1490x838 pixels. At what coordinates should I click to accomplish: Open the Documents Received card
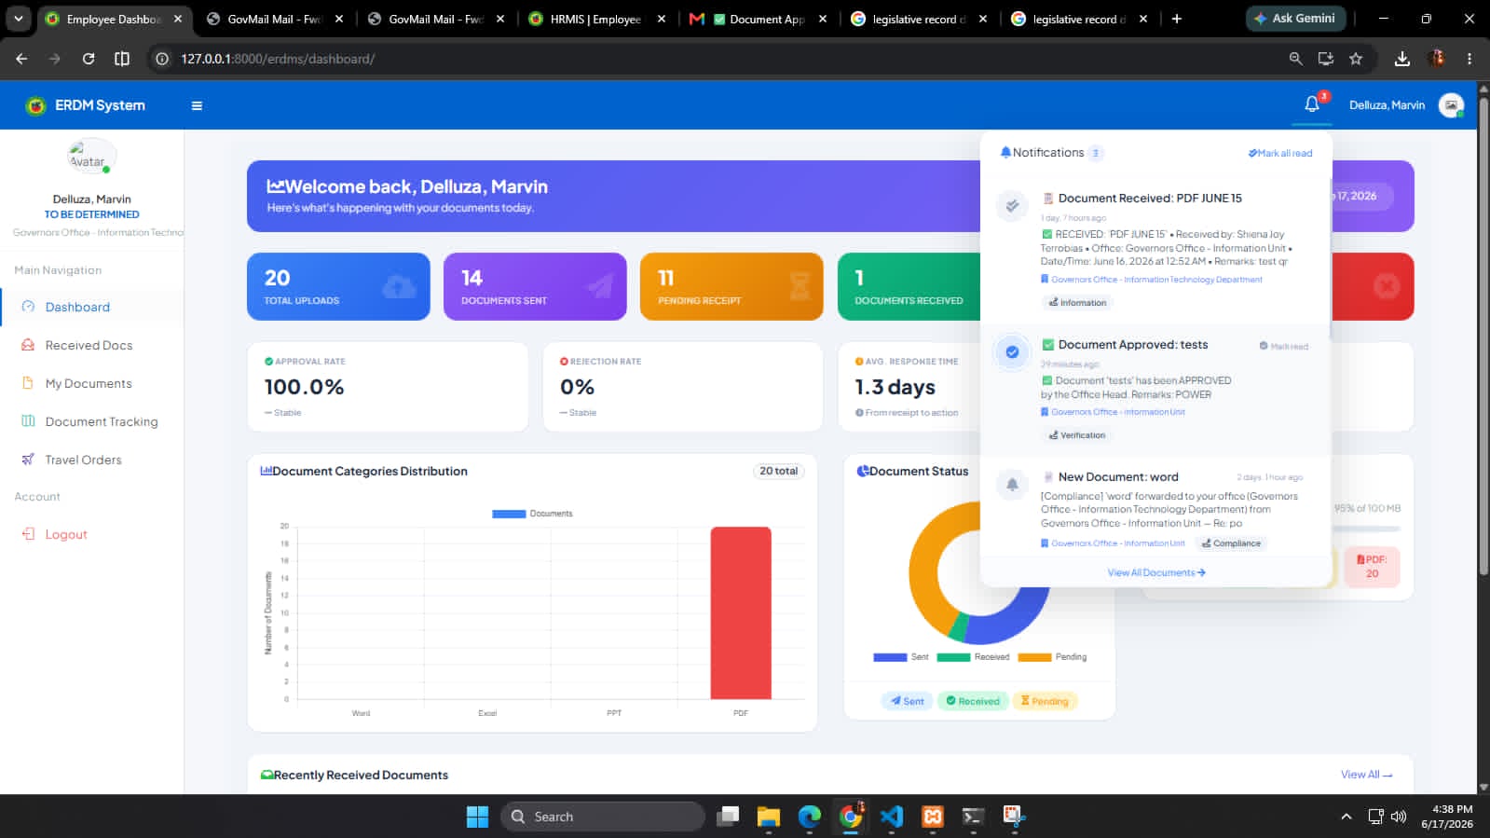pos(909,286)
